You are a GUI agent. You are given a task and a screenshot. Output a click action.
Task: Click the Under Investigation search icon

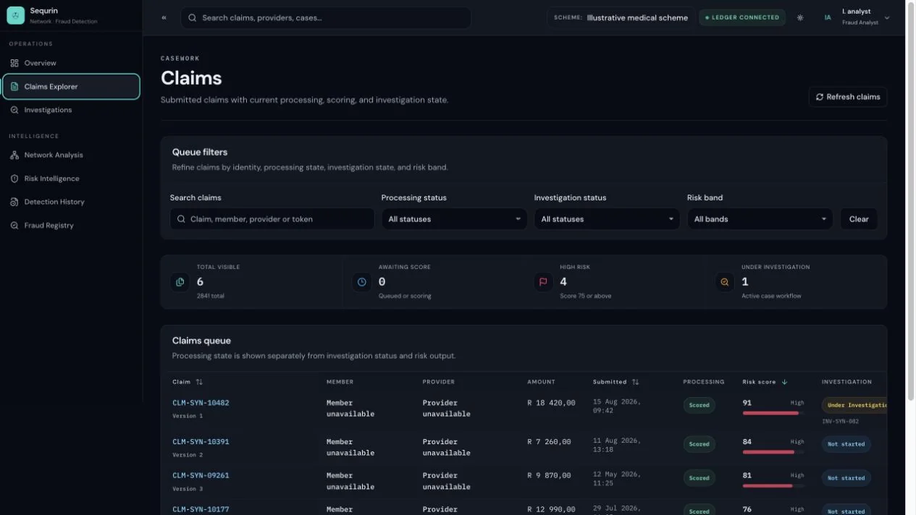pos(725,282)
